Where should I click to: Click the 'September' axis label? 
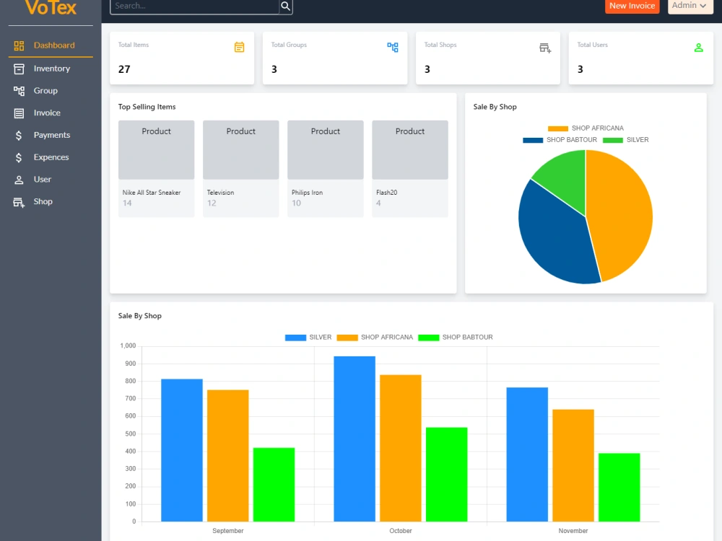tap(228, 531)
